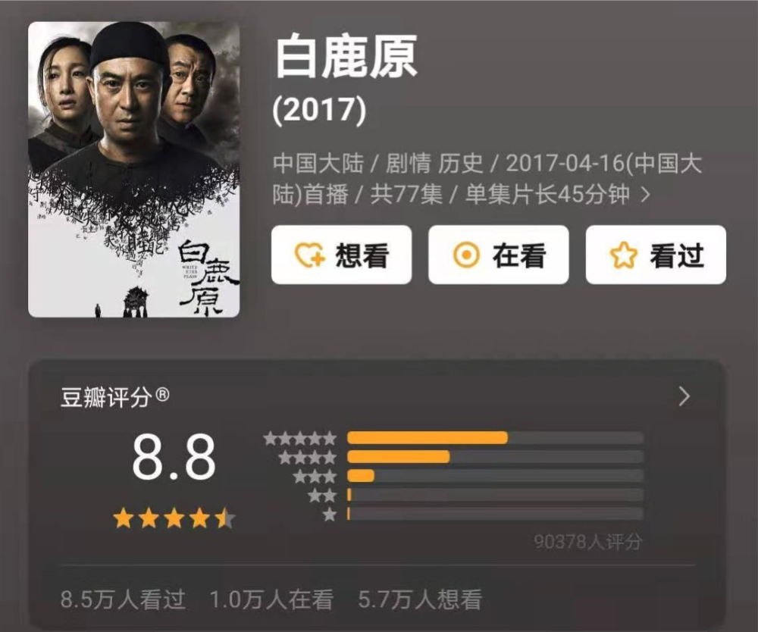
Task: Tap the circle icon on 在看
Action: (x=466, y=255)
